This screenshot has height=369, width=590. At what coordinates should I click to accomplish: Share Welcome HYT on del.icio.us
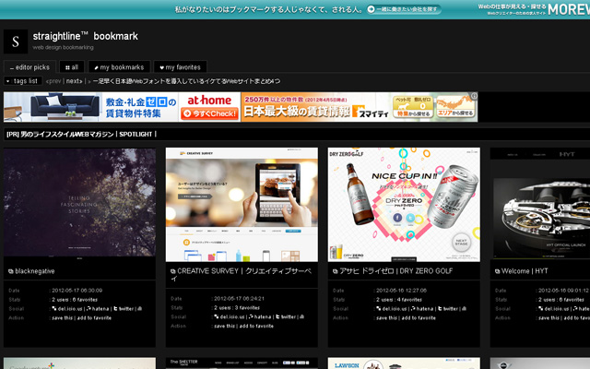[x=553, y=309]
